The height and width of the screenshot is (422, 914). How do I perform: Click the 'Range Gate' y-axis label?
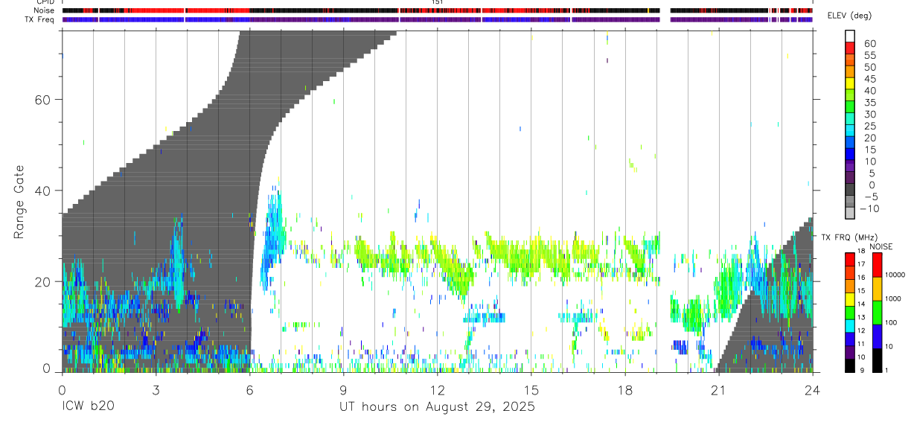point(19,201)
